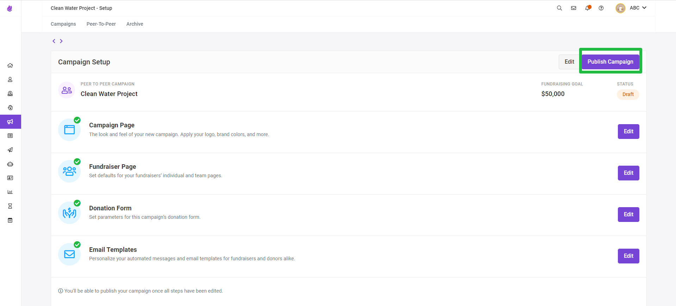Edit the Fundraiser Page step

pyautogui.click(x=628, y=173)
